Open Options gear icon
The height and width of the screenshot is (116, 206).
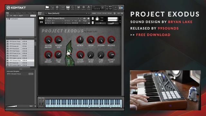84,8
